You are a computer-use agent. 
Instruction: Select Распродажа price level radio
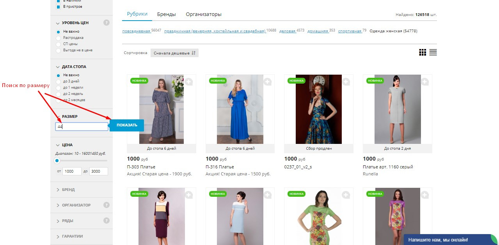point(59,38)
